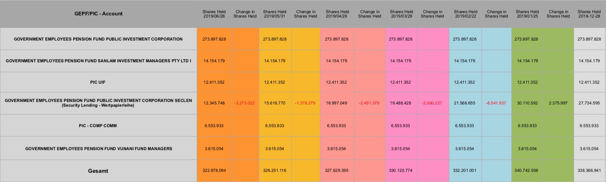Select the 338.366.941 total cell
Screen dimensions: 606x182
pos(589,171)
